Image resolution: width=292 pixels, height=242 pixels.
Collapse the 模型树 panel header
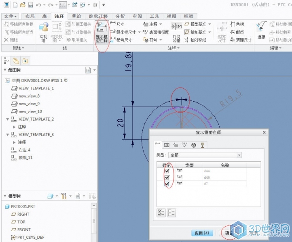(x=5, y=196)
